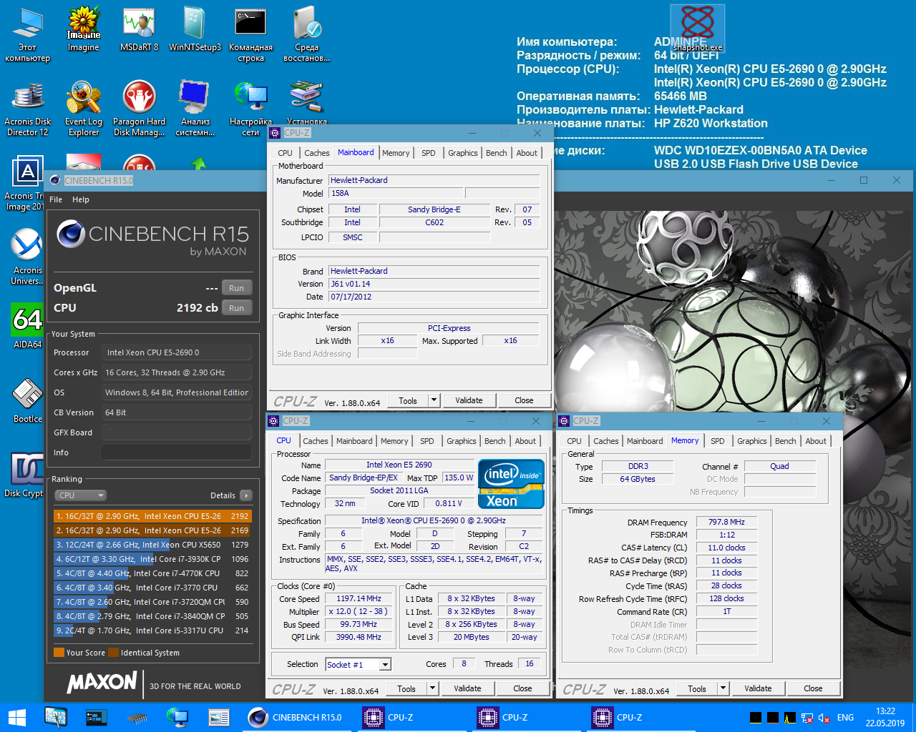Open the clock showing 13:22
The image size is (916, 732).
tap(885, 717)
